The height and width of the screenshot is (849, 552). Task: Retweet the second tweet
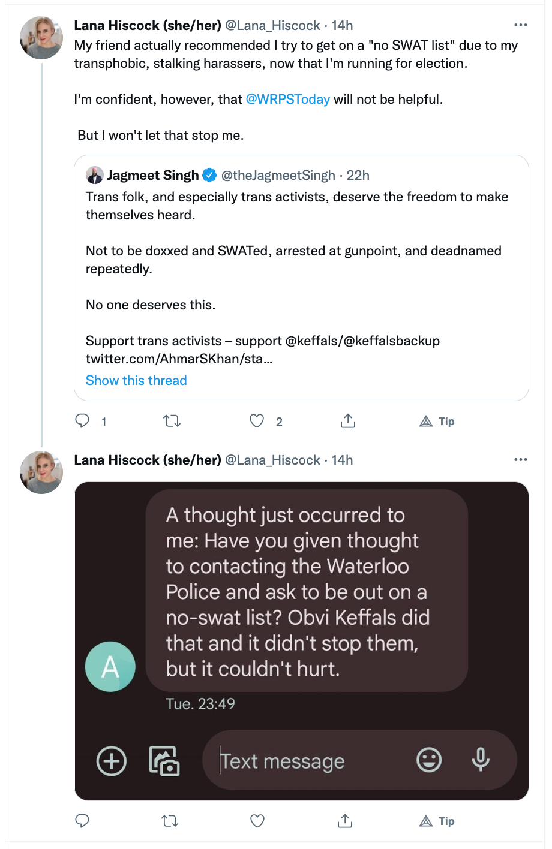pyautogui.click(x=170, y=821)
